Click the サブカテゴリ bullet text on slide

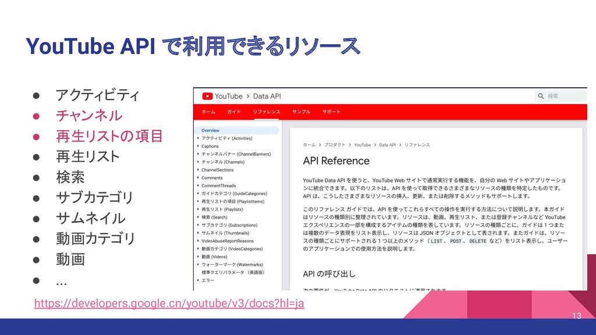click(x=95, y=198)
